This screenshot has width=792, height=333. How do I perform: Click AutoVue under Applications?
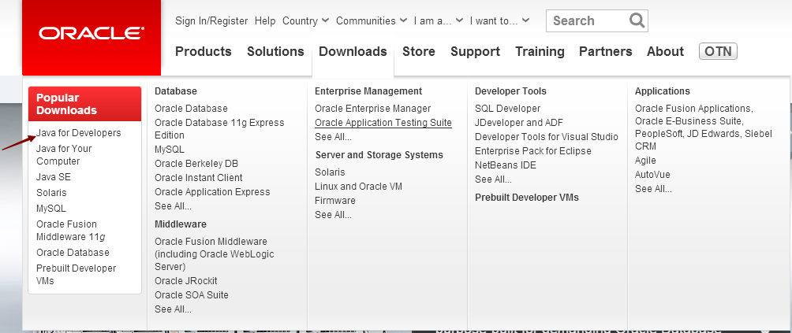point(652,175)
